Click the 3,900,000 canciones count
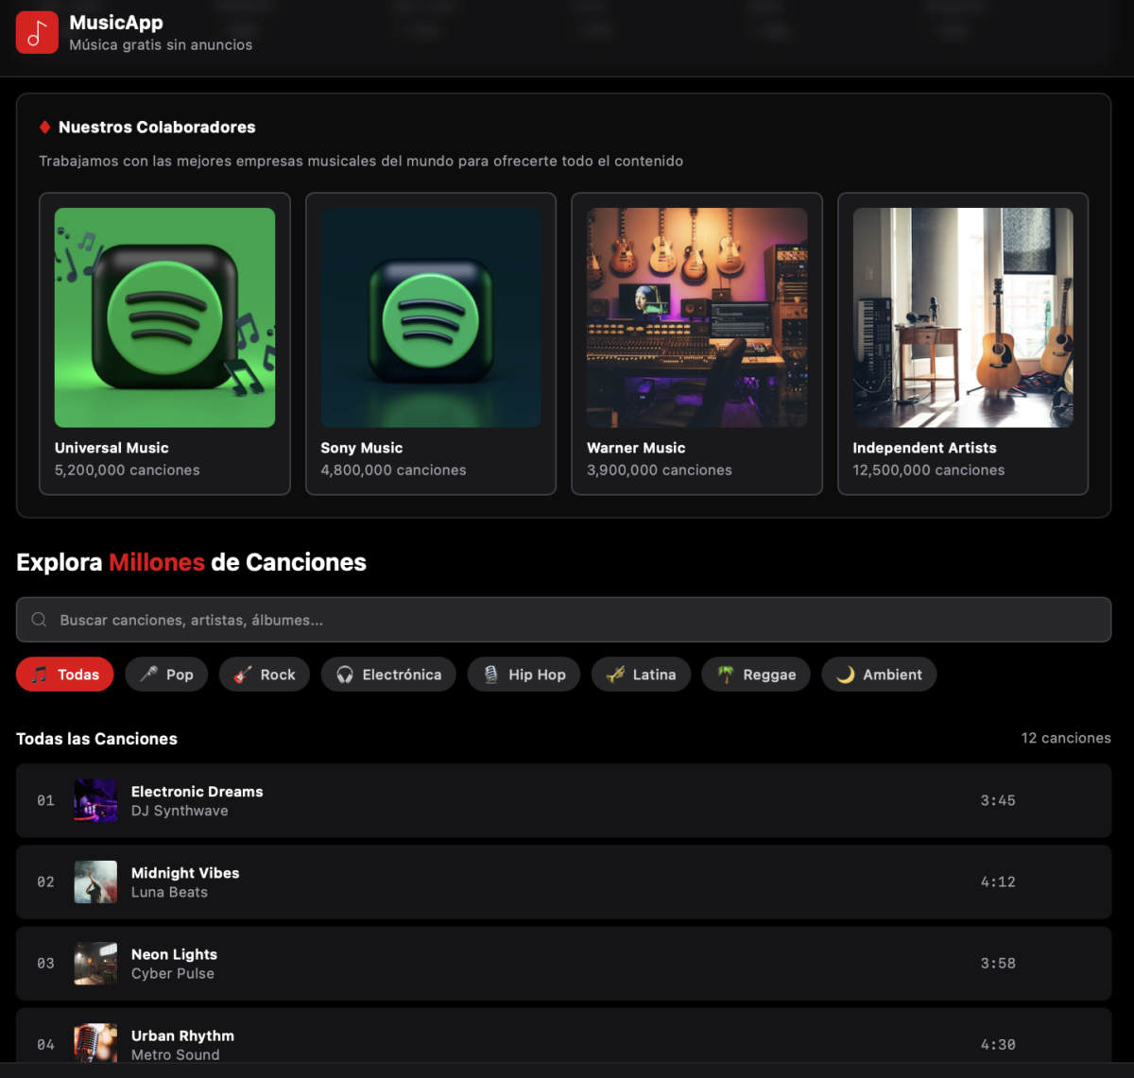 click(x=660, y=470)
